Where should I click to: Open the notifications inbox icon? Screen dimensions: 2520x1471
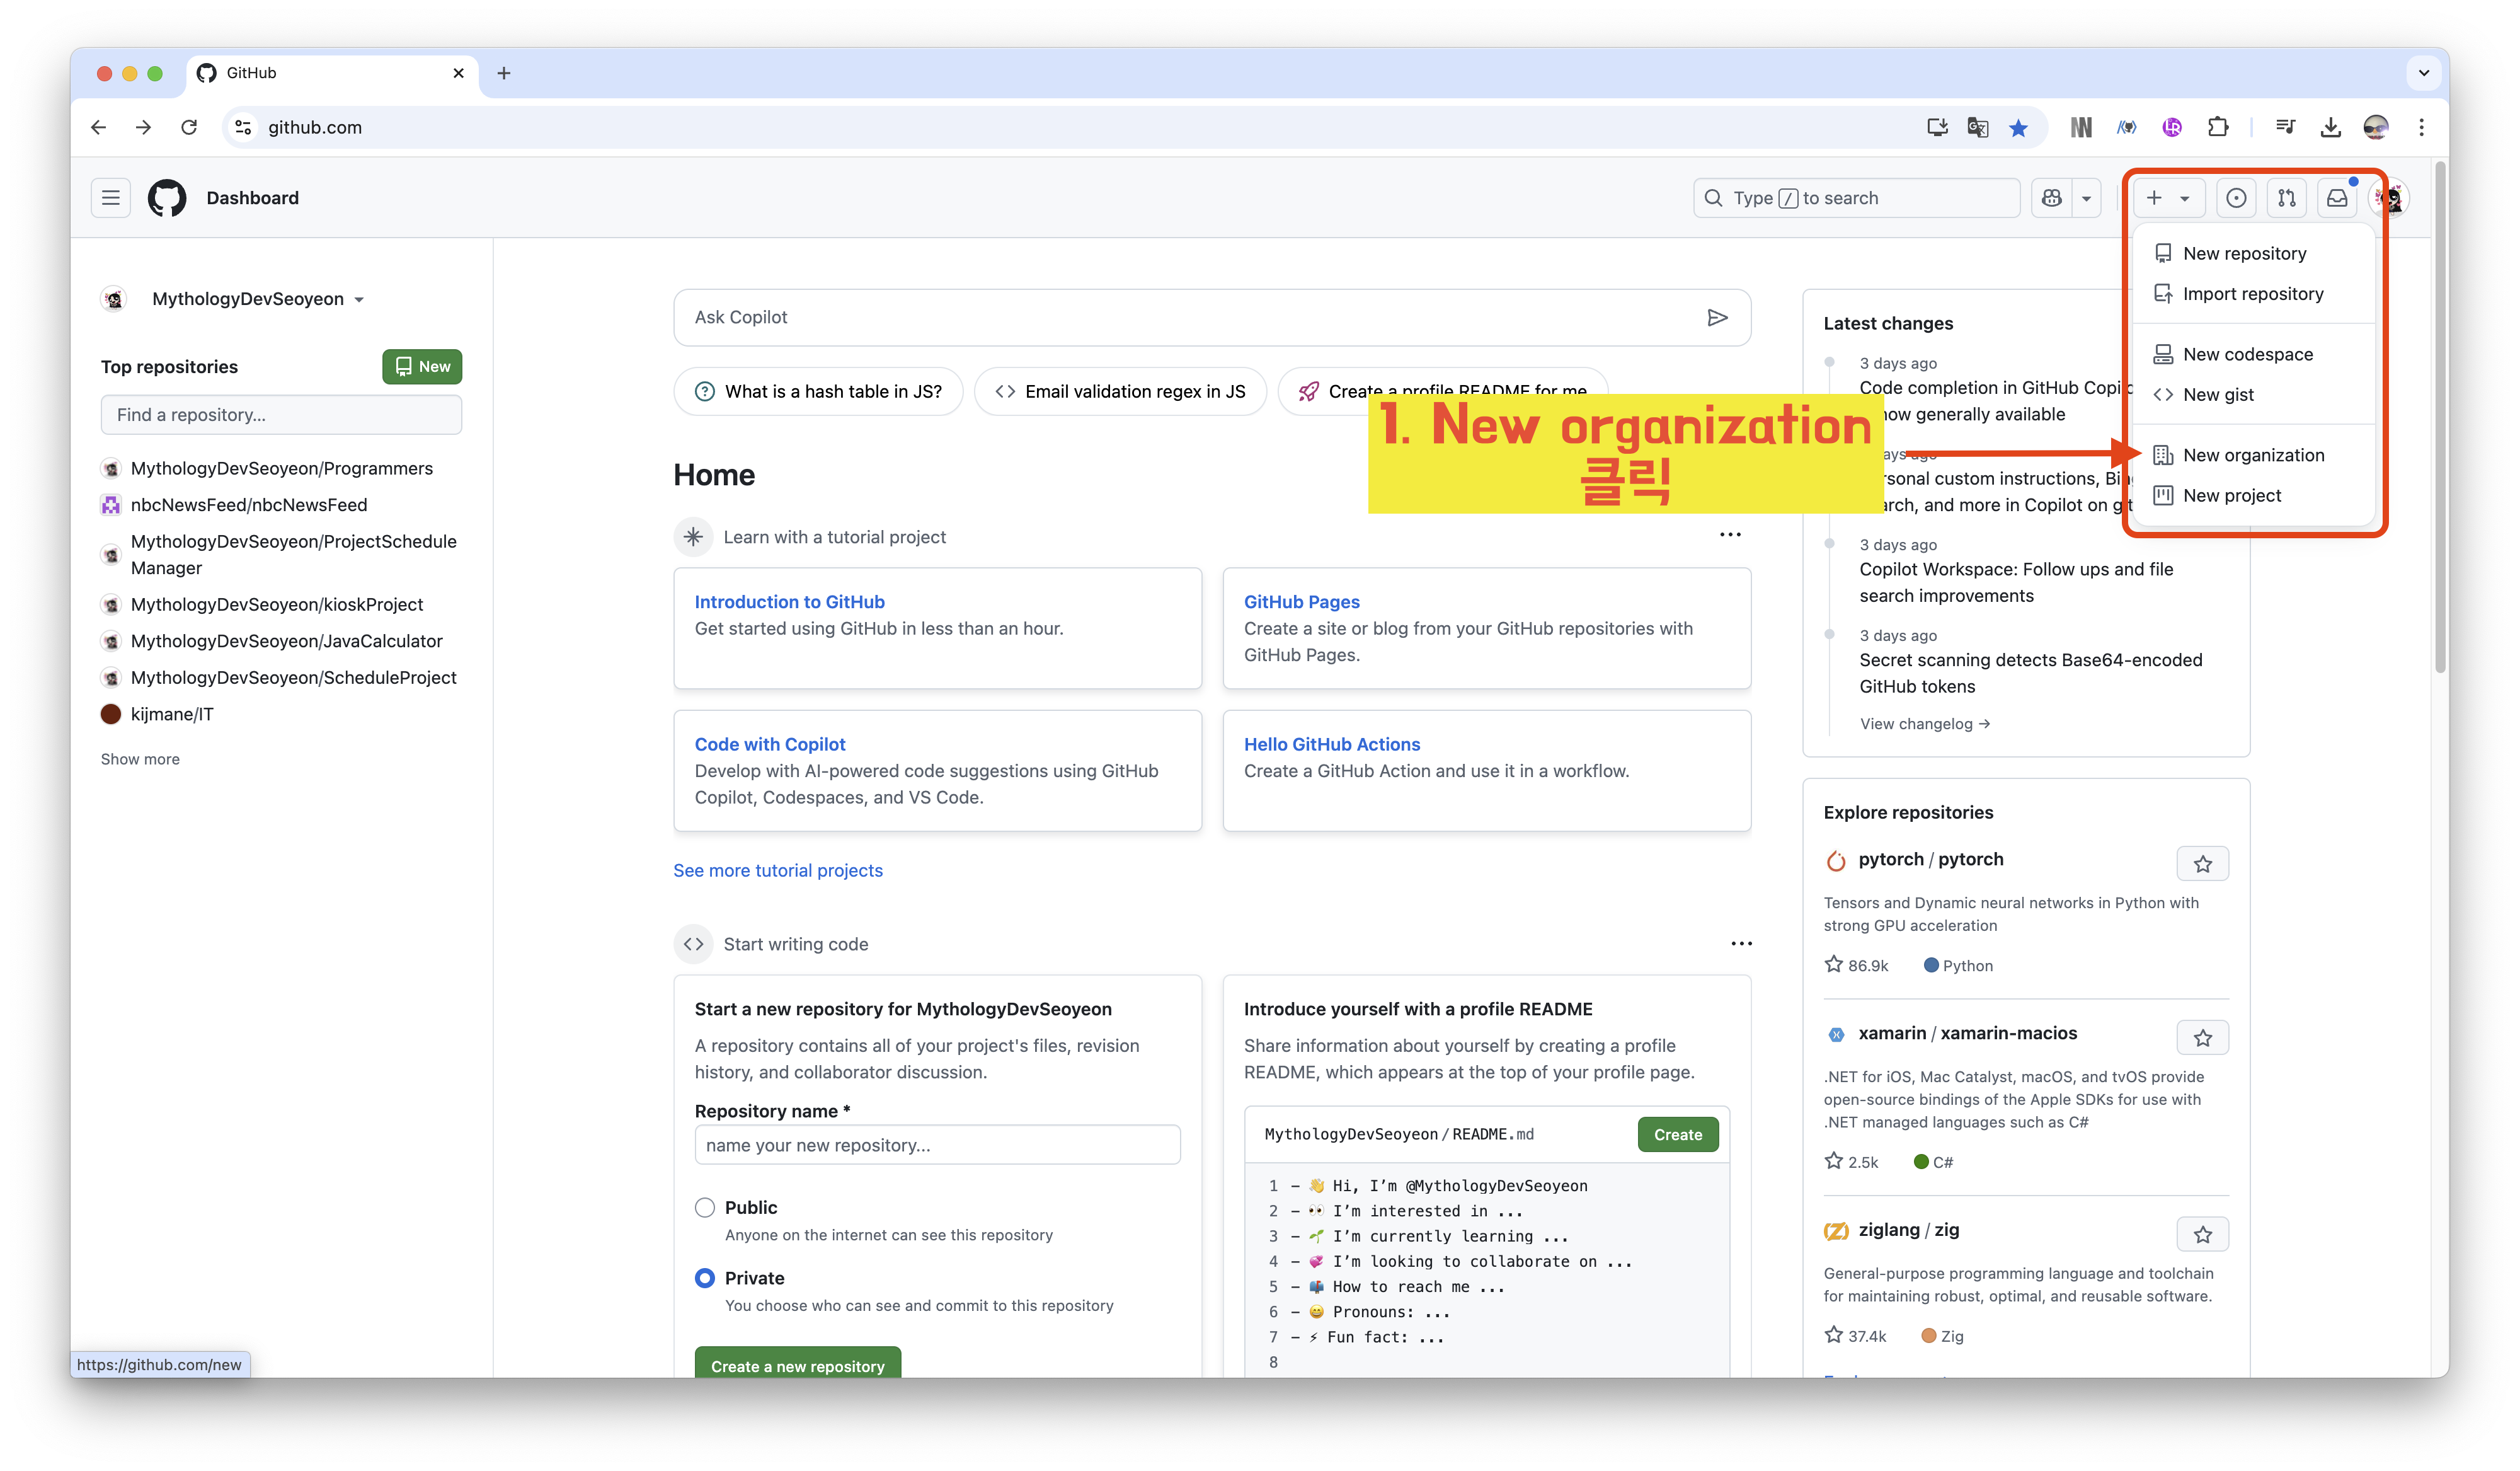click(2336, 198)
